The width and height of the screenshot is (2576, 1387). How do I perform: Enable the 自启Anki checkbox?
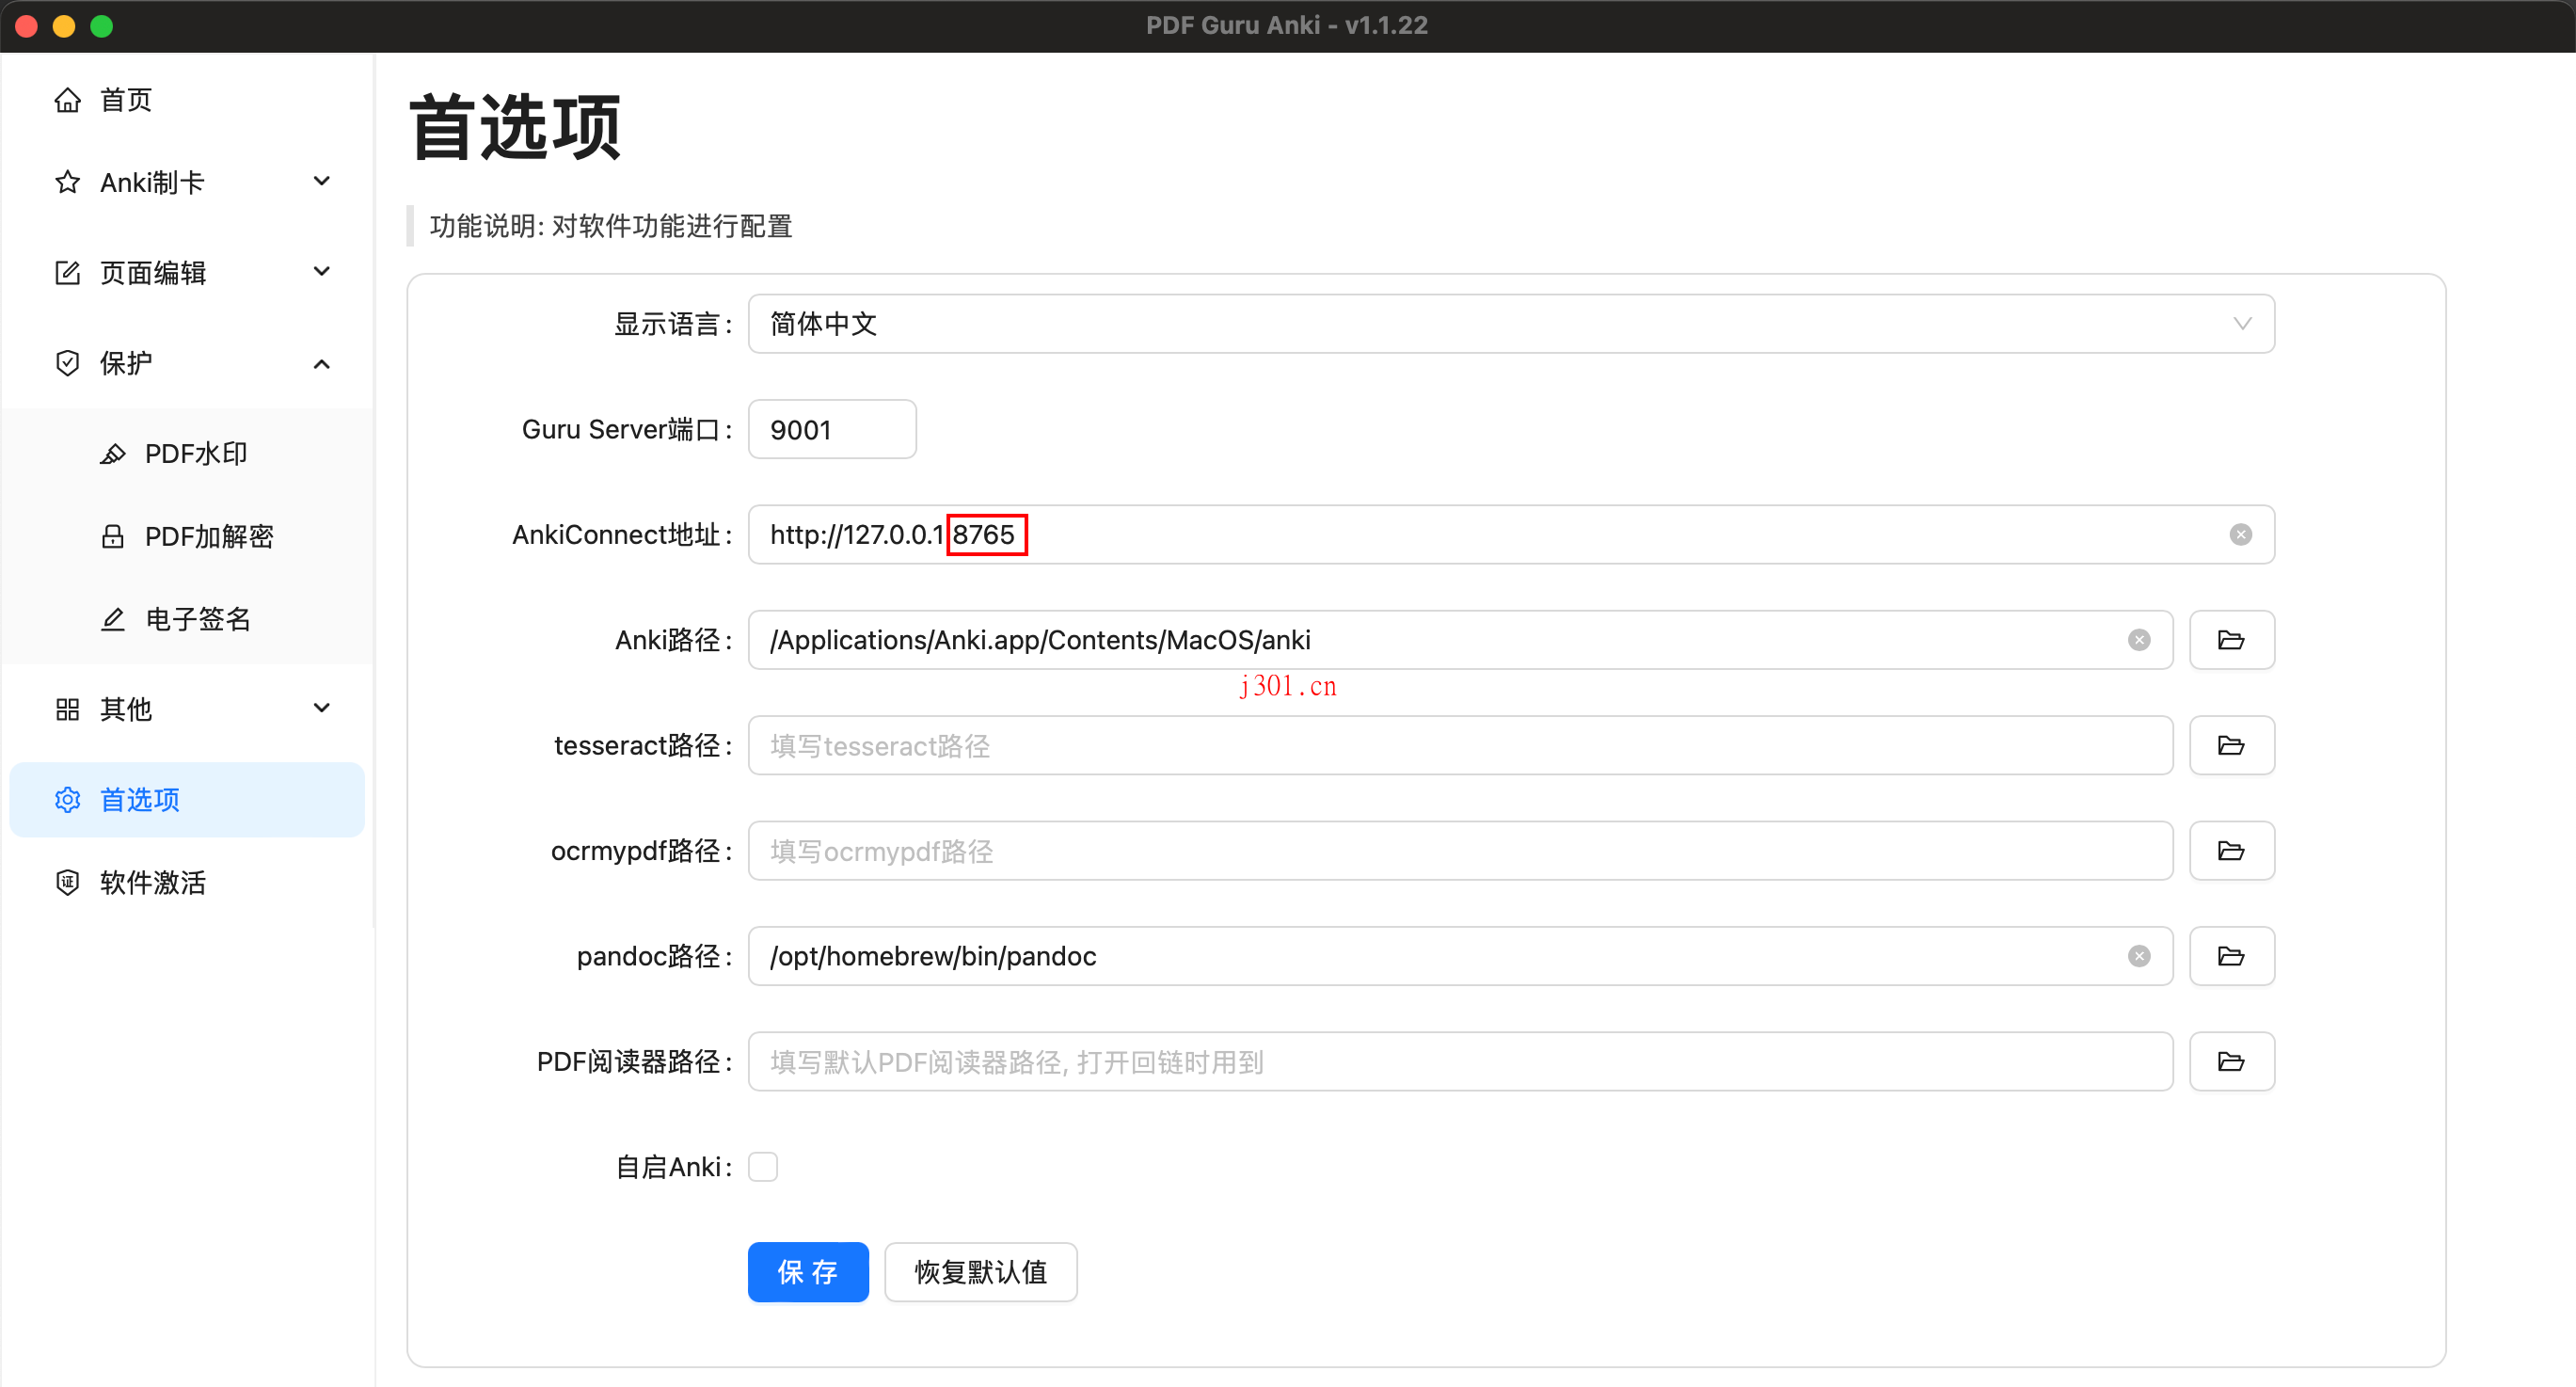pyautogui.click(x=763, y=1167)
